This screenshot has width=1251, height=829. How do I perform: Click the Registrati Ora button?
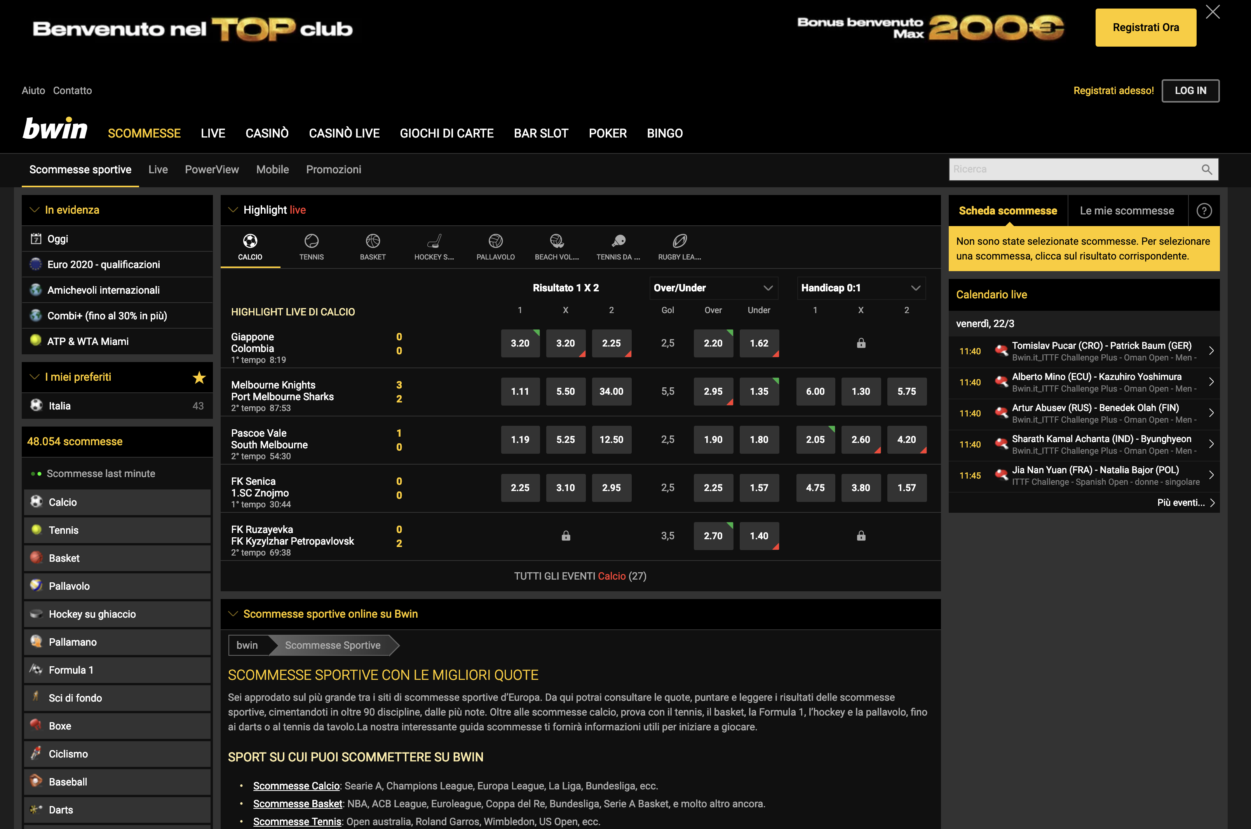coord(1145,27)
